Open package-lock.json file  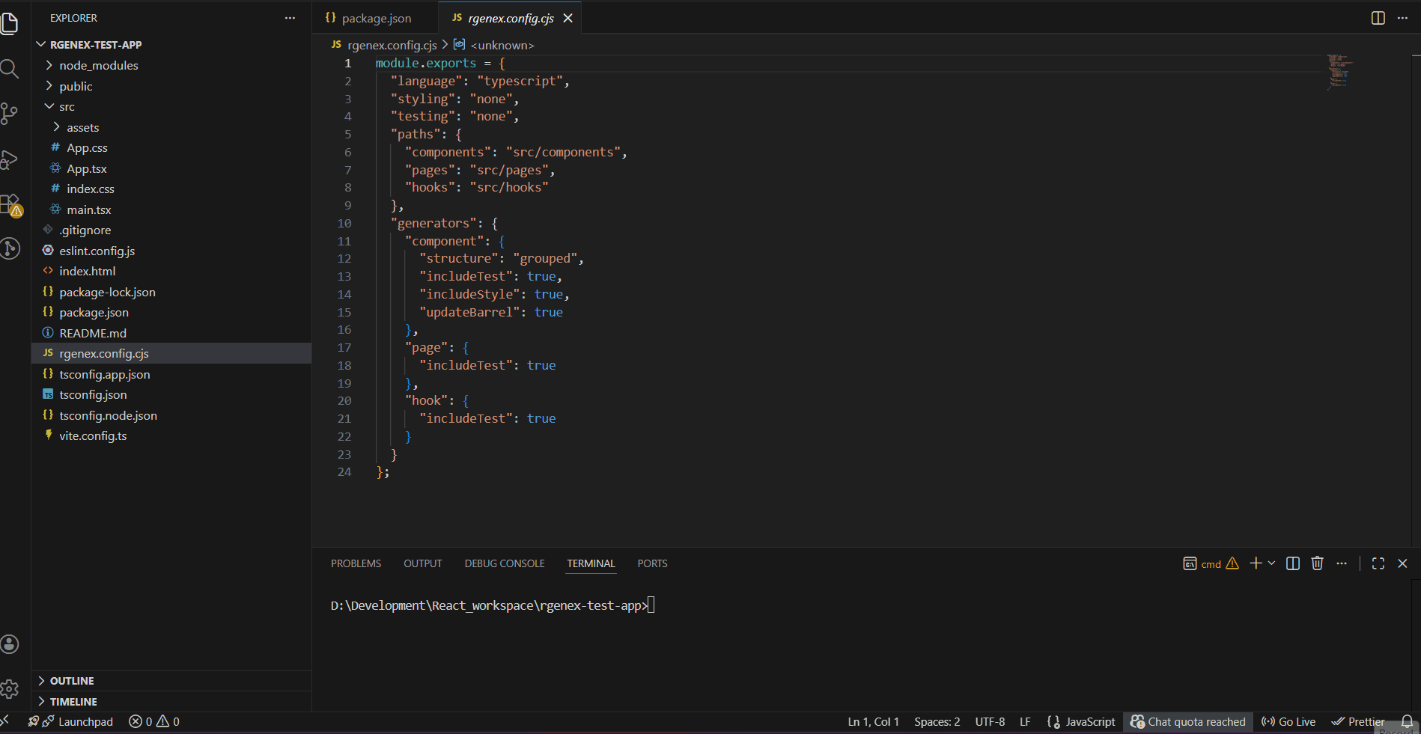171,292
